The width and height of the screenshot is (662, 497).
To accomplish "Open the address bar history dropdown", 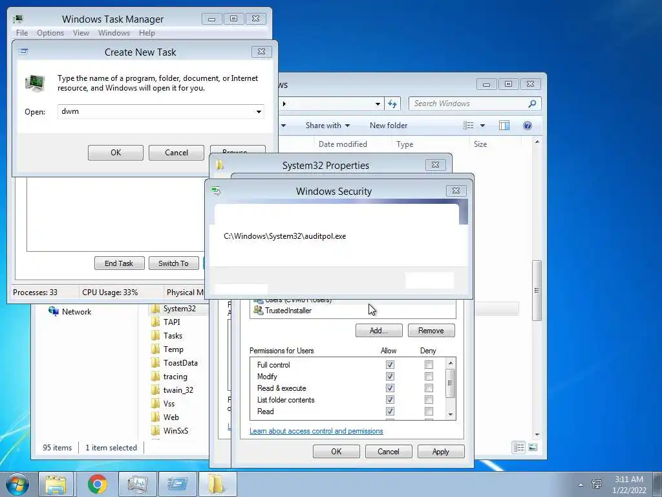I will (x=378, y=104).
